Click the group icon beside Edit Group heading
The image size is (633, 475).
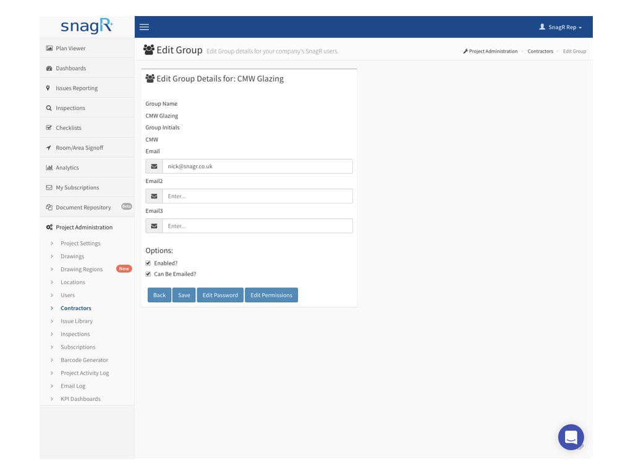(149, 49)
